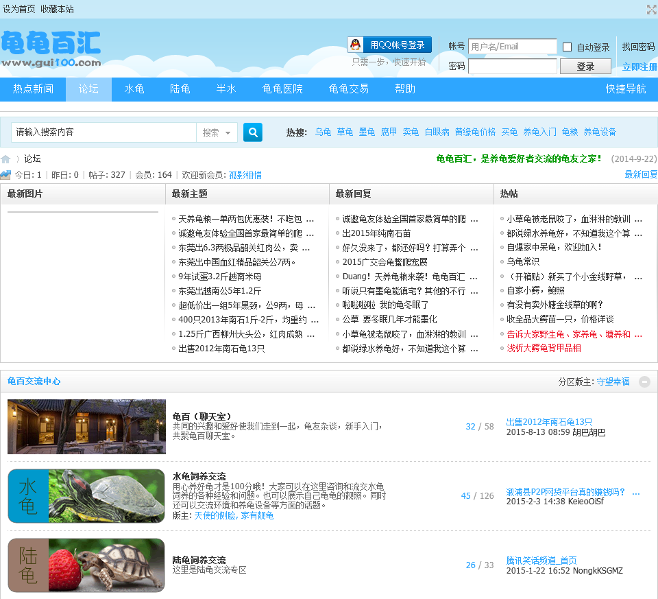Switch to the 论坛 nav tab
Image resolution: width=658 pixels, height=599 pixels.
(88, 89)
